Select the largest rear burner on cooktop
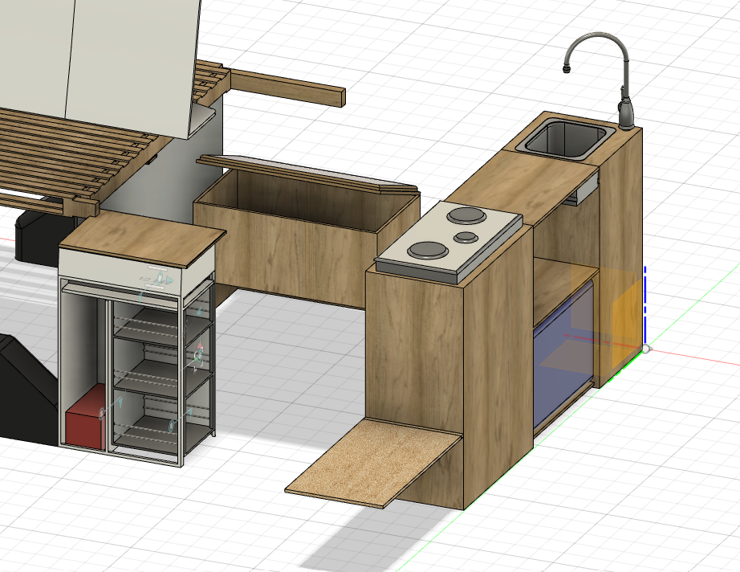Image resolution: width=740 pixels, height=572 pixels. pos(467,216)
